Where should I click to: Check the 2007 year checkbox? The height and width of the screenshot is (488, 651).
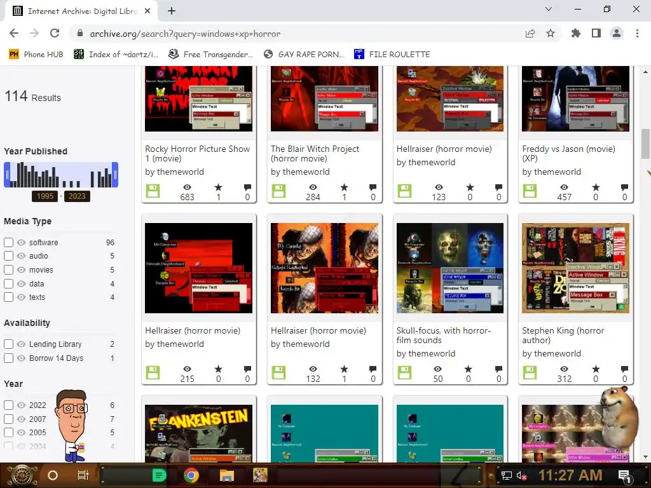click(8, 419)
